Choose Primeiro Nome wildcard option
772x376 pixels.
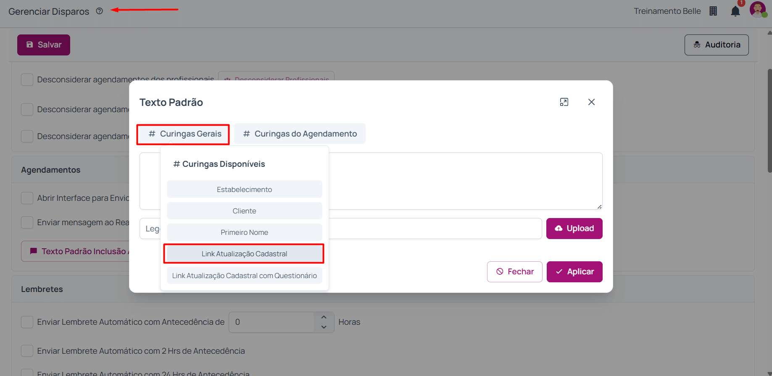click(x=244, y=232)
